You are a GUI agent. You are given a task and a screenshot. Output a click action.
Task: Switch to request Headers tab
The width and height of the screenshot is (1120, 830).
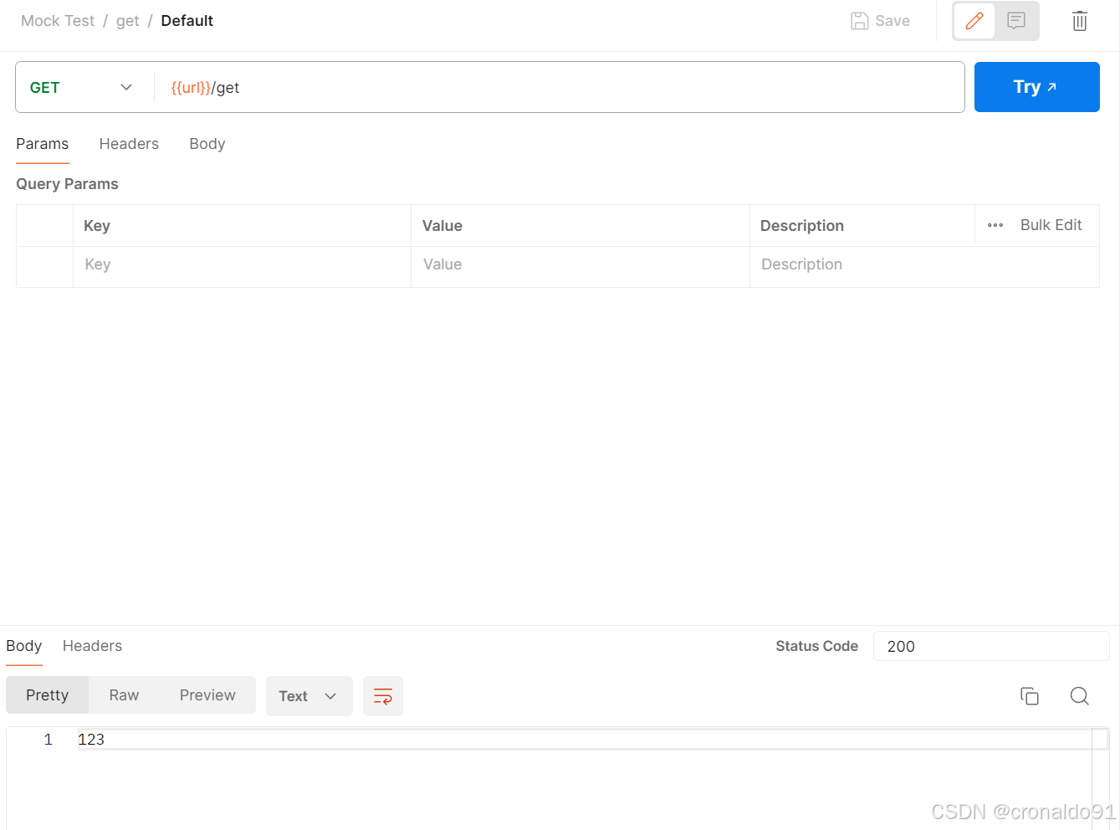[x=129, y=144]
